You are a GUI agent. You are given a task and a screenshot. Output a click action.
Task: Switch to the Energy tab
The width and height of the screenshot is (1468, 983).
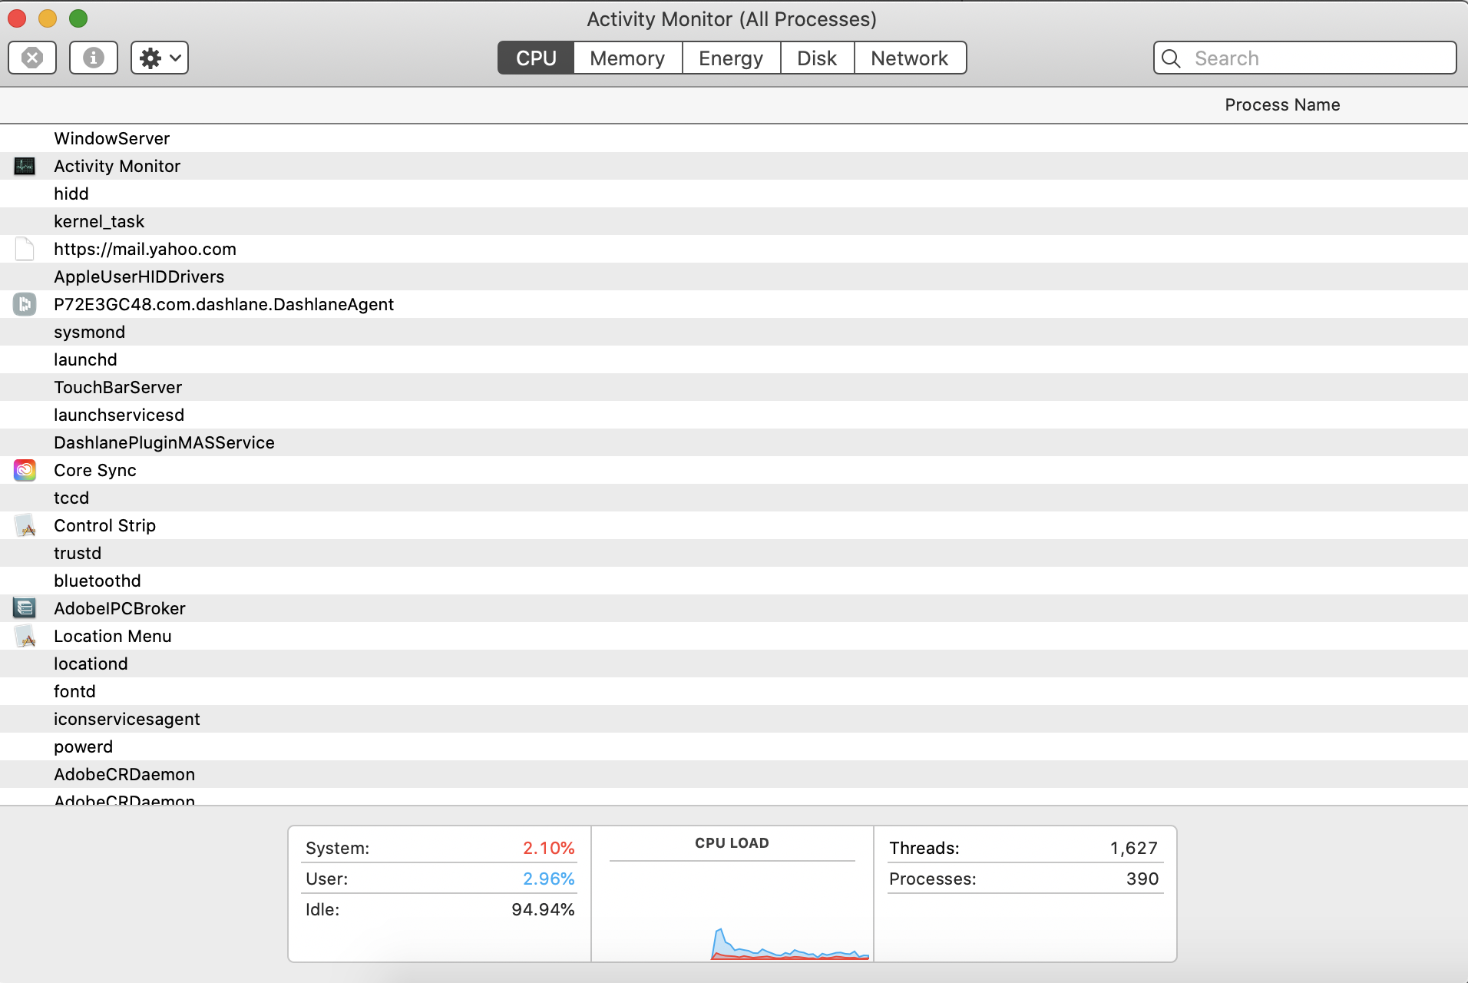click(x=731, y=58)
